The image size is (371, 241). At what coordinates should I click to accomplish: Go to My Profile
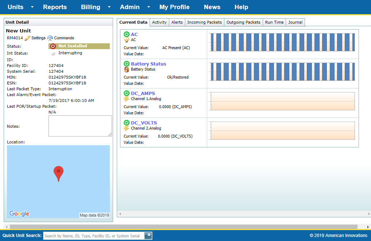[174, 7]
